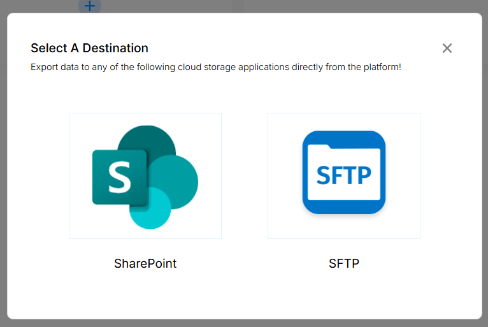Viewport: 488px width, 327px height.
Task: Click the medium teal right circle of SharePoint logo
Action: 180,181
